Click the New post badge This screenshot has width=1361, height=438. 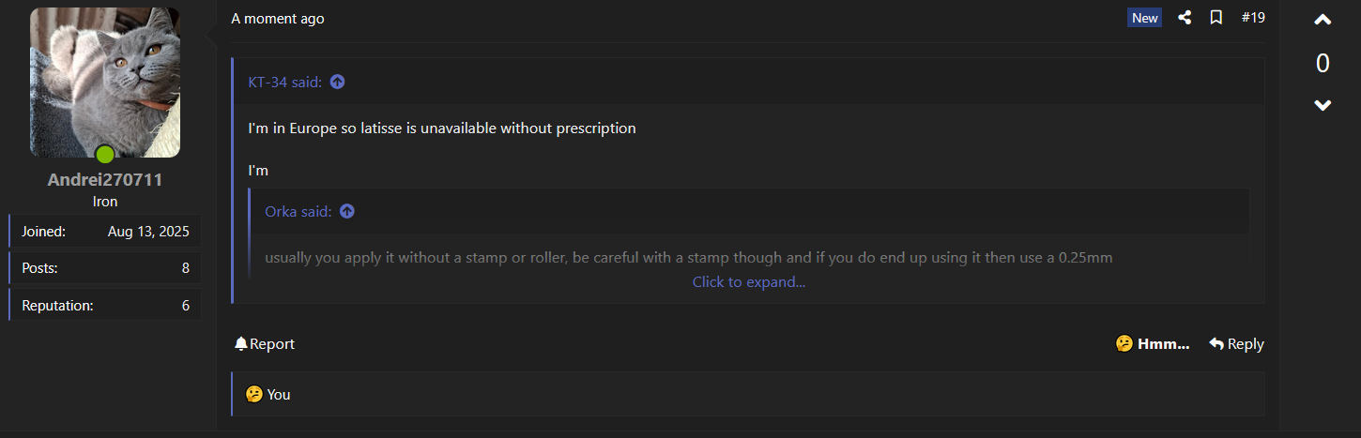pos(1144,18)
